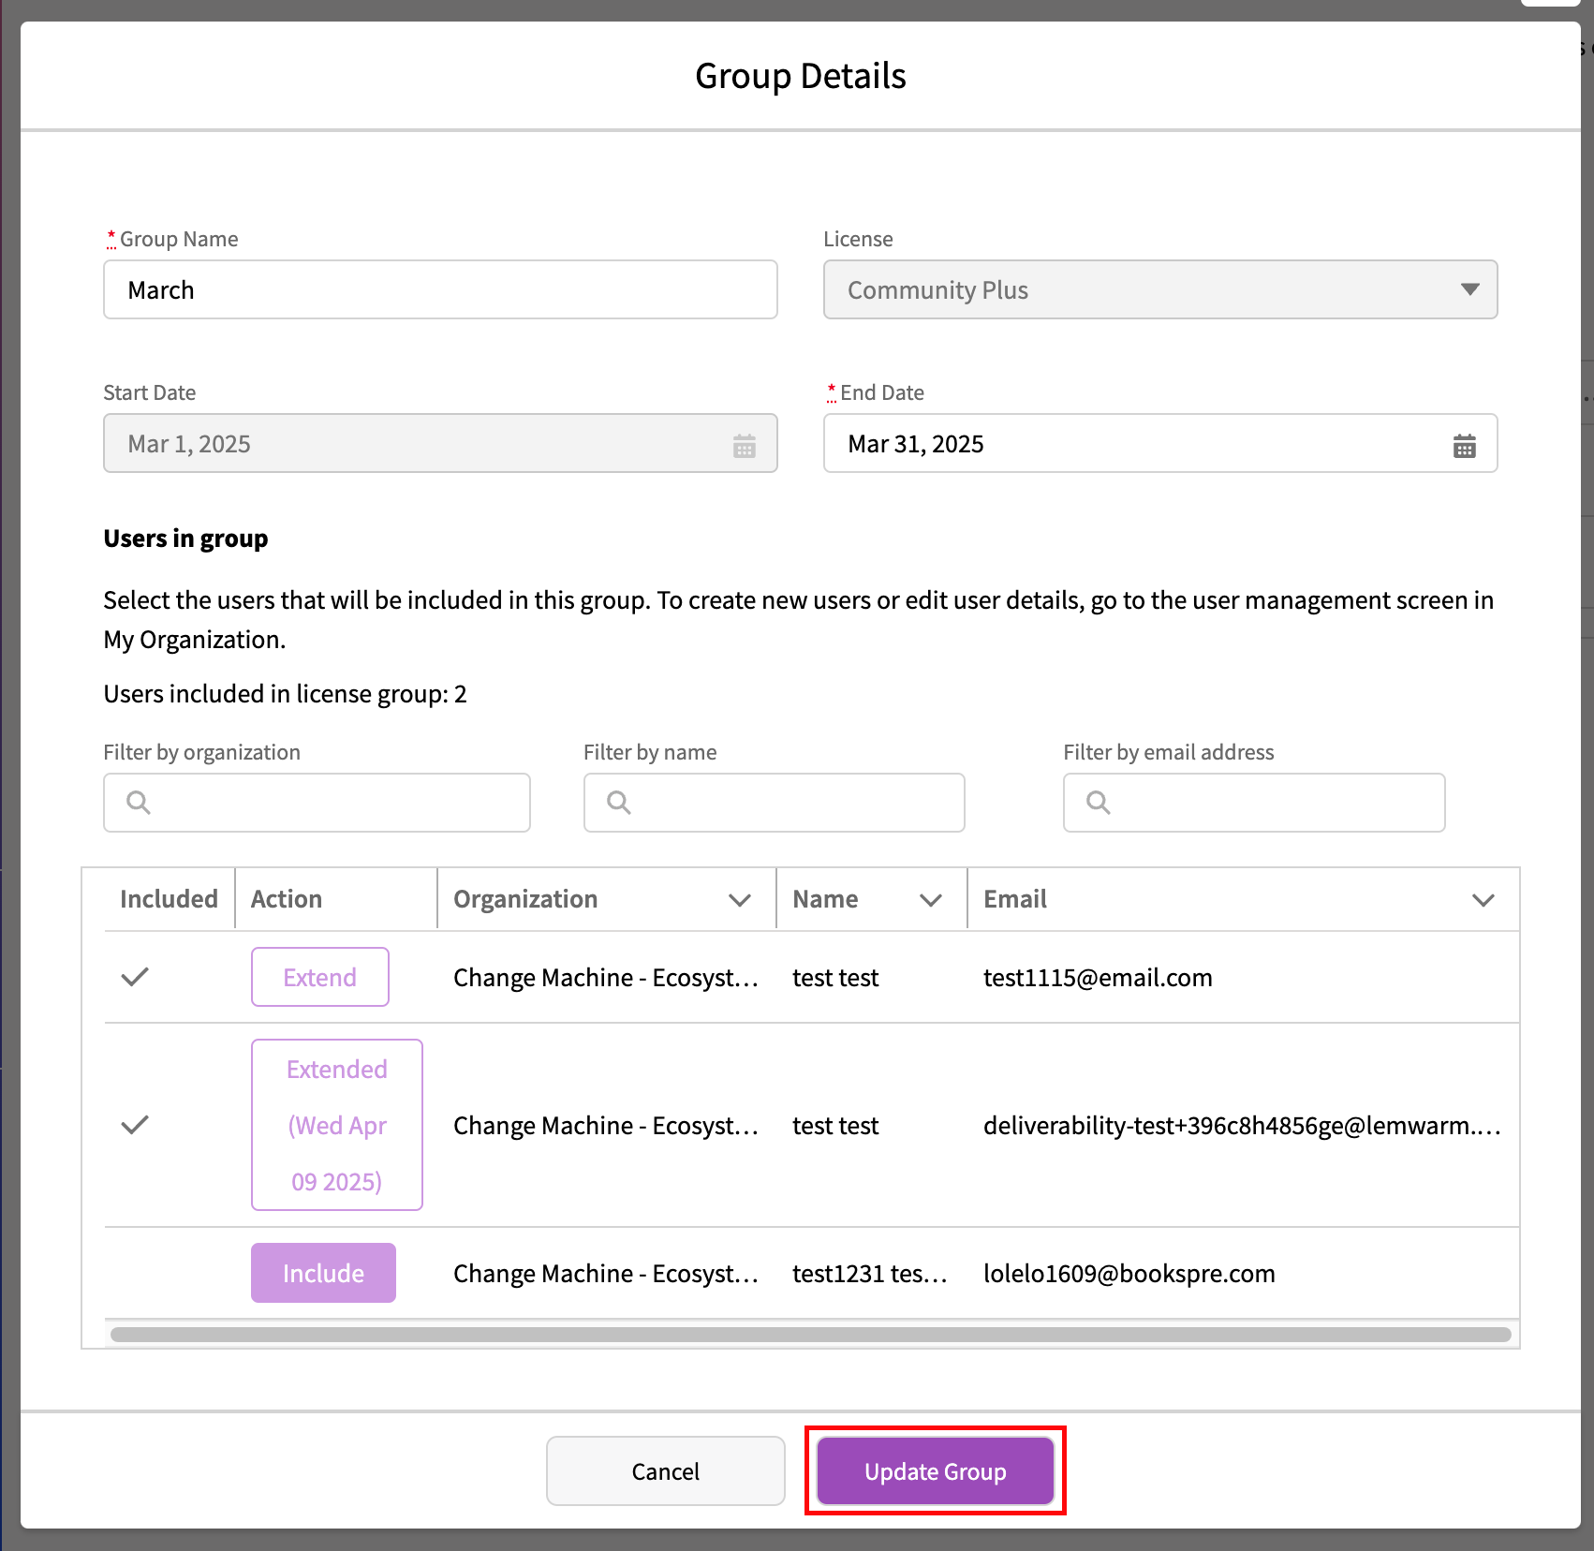Image resolution: width=1594 pixels, height=1551 pixels.
Task: Click the Included column header
Action: [169, 899]
